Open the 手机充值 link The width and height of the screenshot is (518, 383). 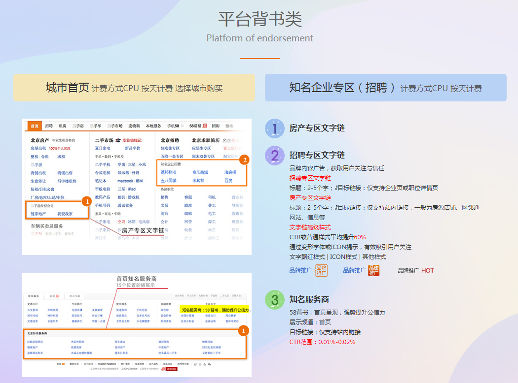pyautogui.click(x=142, y=310)
